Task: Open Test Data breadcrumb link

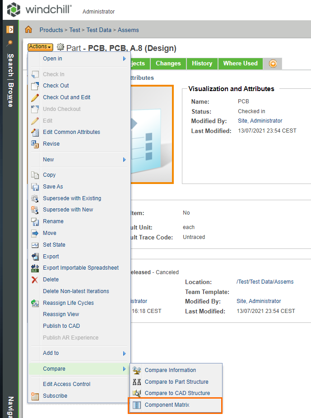Action: coord(99,30)
